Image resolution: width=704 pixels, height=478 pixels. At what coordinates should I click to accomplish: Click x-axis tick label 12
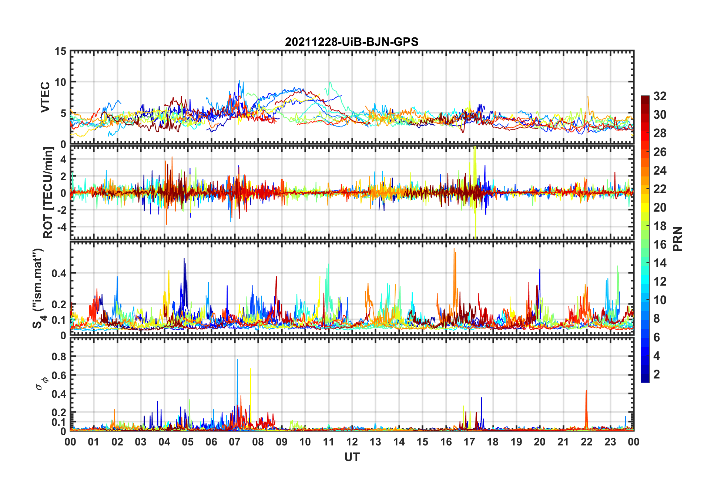click(352, 442)
